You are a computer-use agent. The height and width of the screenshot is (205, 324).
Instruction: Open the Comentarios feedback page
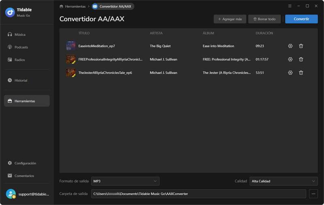[27, 175]
